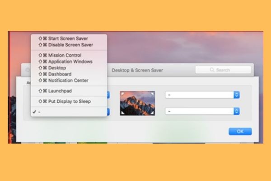
Task: Click the OK button
Action: [240, 132]
